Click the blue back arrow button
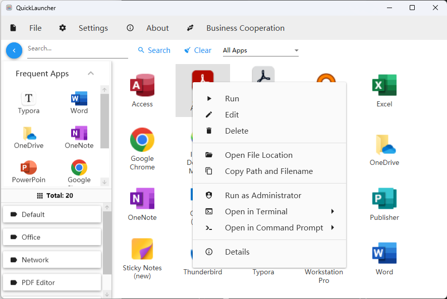The height and width of the screenshot is (299, 447). click(x=14, y=50)
